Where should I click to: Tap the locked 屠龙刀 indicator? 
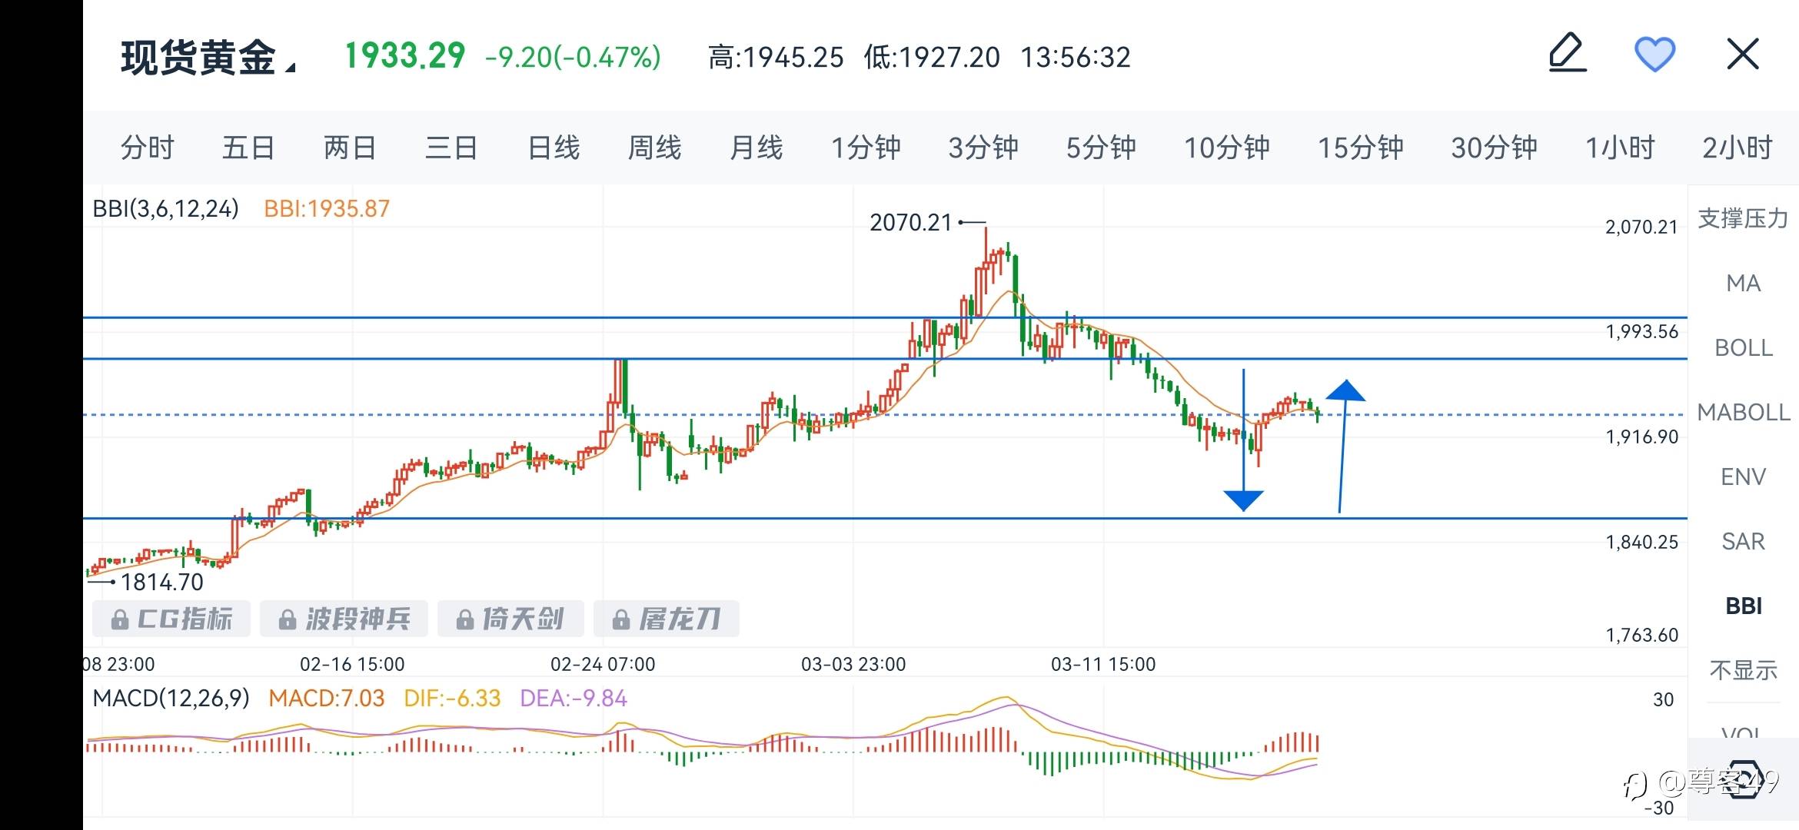pos(667,619)
